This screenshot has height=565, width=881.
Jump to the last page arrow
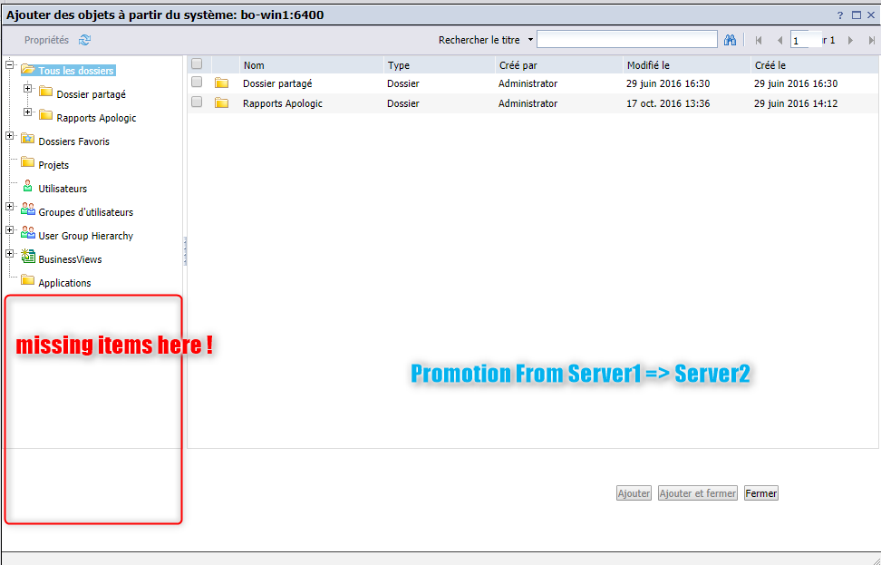[871, 41]
